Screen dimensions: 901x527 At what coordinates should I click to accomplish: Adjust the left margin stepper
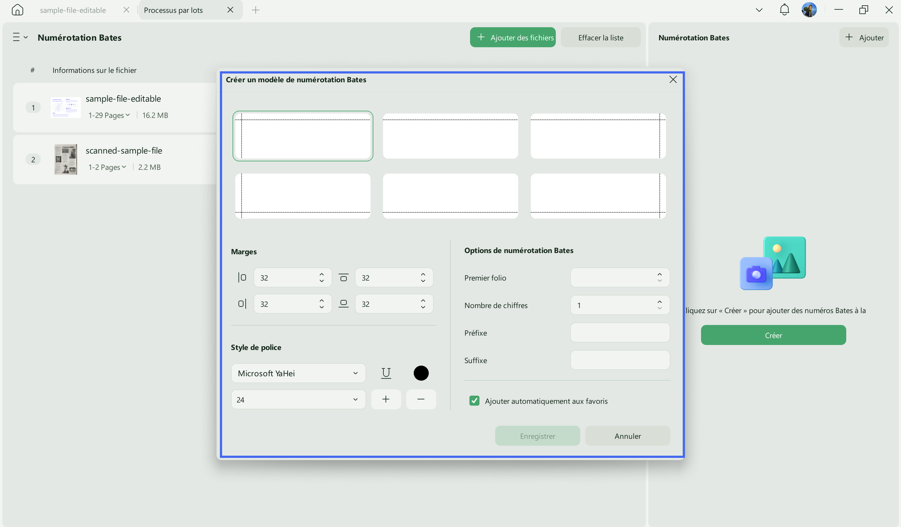(321, 277)
